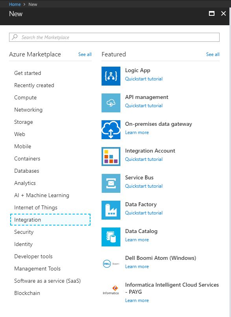Select the Compute category

26,97
